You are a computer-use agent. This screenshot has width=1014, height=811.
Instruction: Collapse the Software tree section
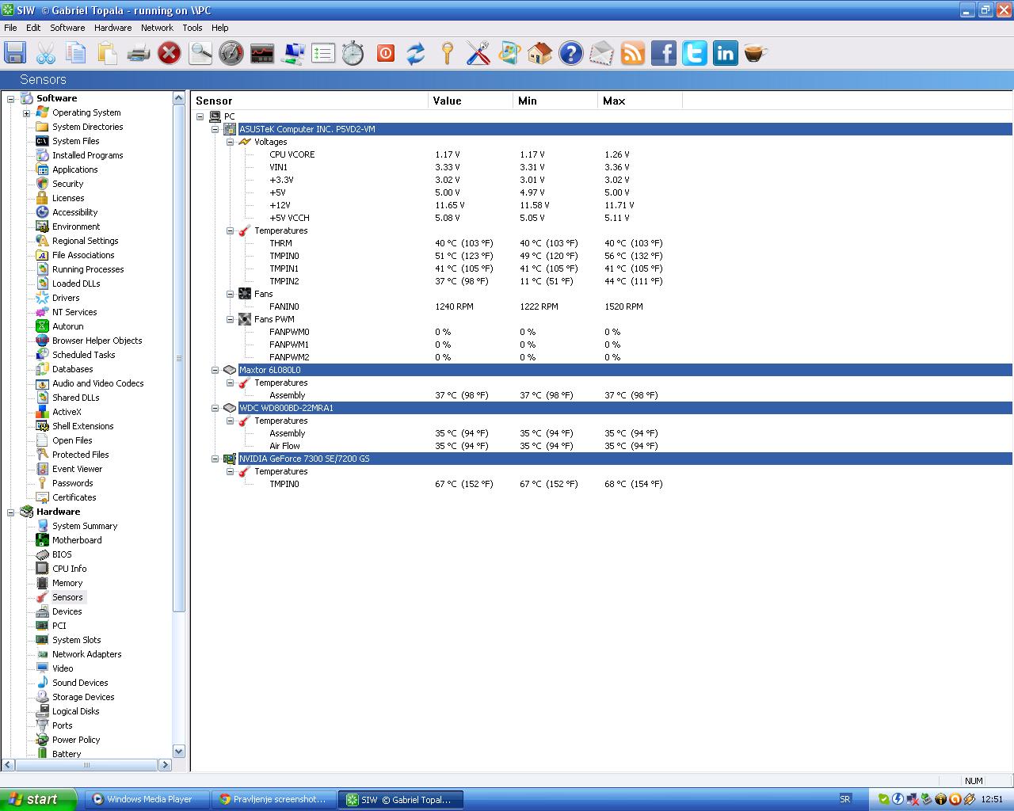(x=11, y=99)
